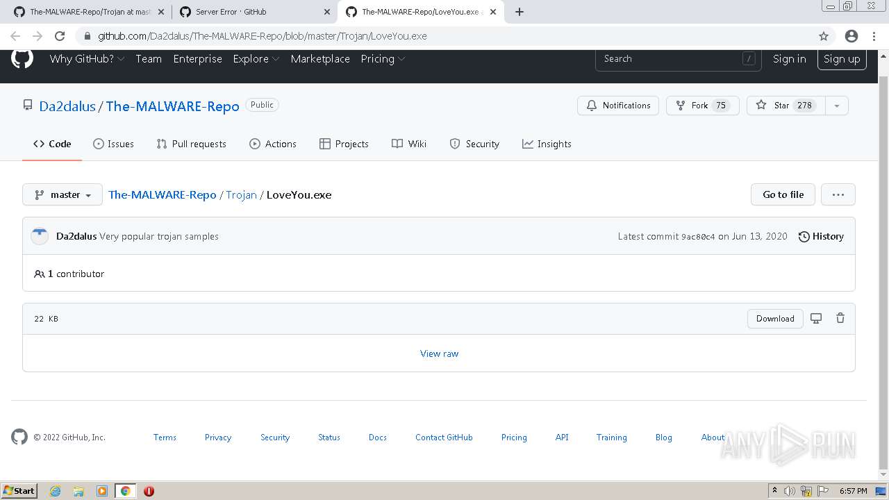Viewport: 889px width, 500px height.
Task: Open a new browser tab with plus icon
Action: pyautogui.click(x=520, y=12)
